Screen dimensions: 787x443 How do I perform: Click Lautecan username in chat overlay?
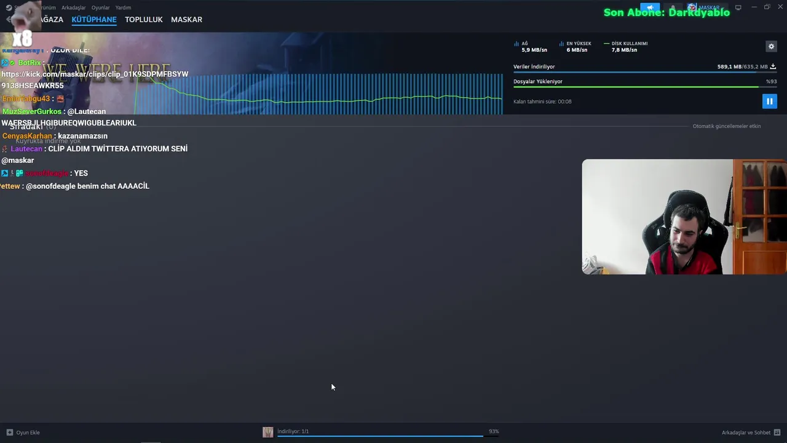pos(26,149)
